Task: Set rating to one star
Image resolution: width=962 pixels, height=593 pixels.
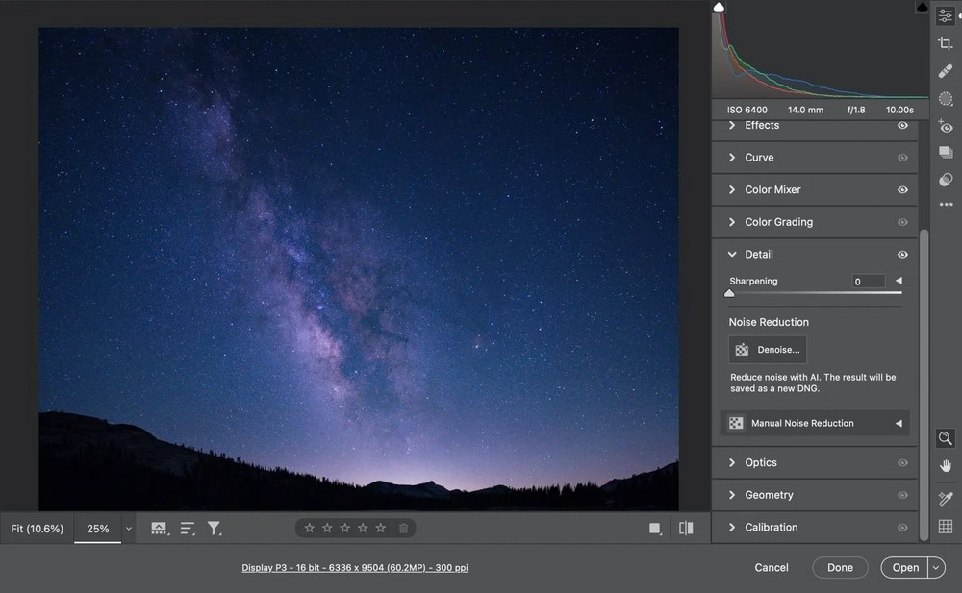Action: pyautogui.click(x=309, y=528)
